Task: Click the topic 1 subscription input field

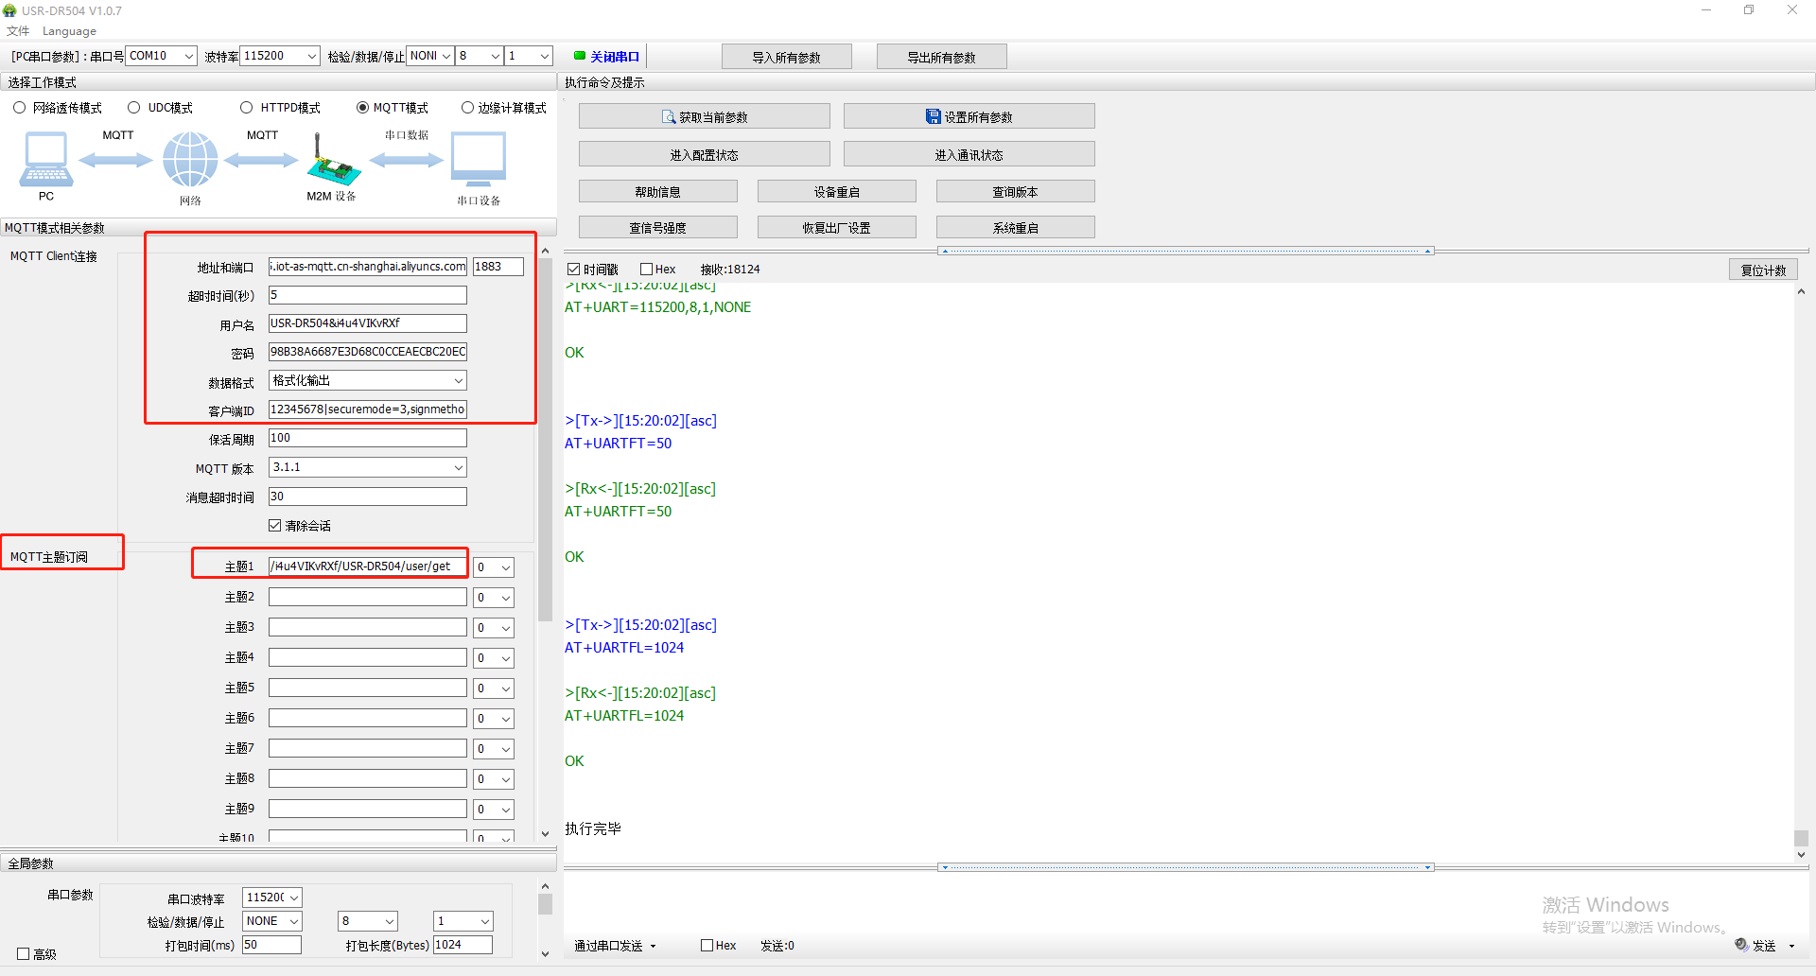Action: point(367,566)
